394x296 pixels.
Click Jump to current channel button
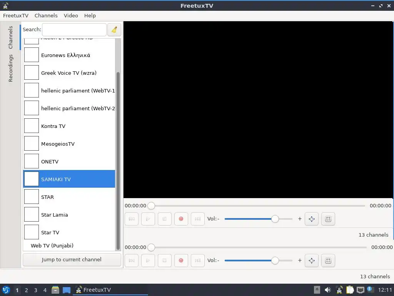pos(72,259)
